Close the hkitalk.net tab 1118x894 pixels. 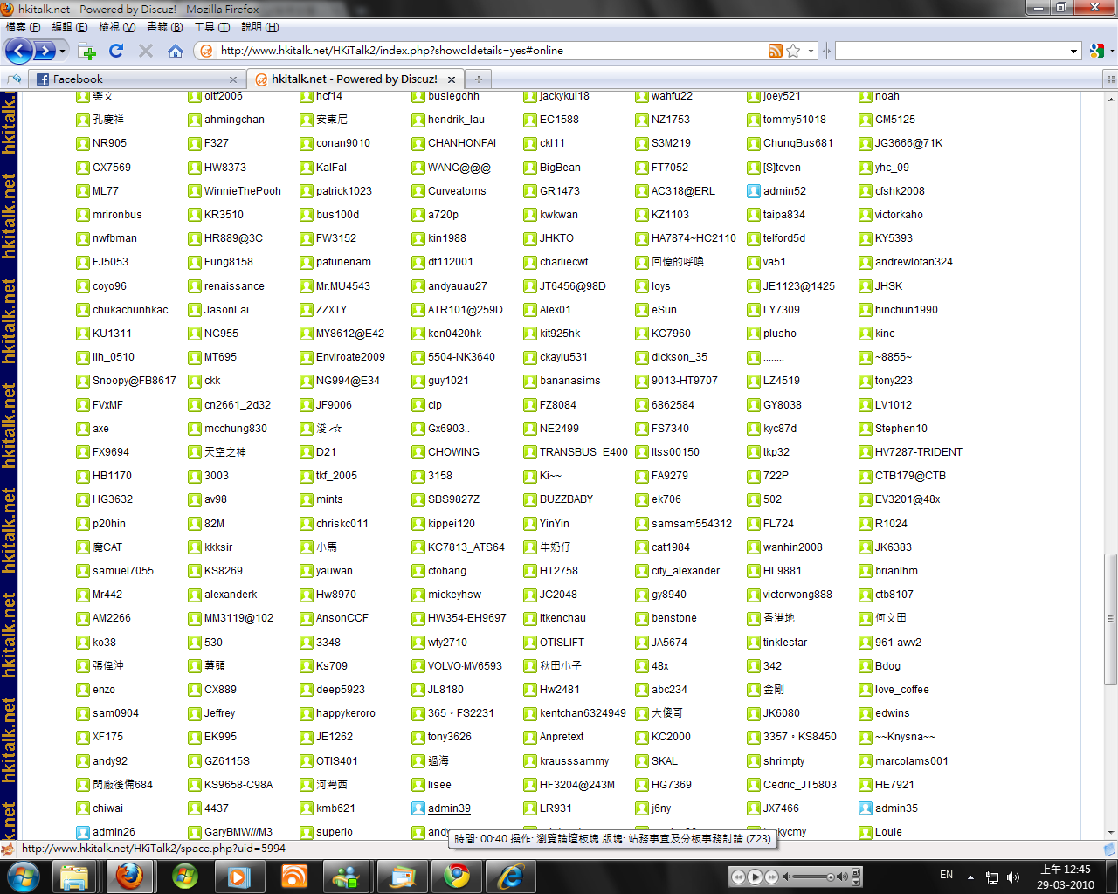(x=452, y=79)
